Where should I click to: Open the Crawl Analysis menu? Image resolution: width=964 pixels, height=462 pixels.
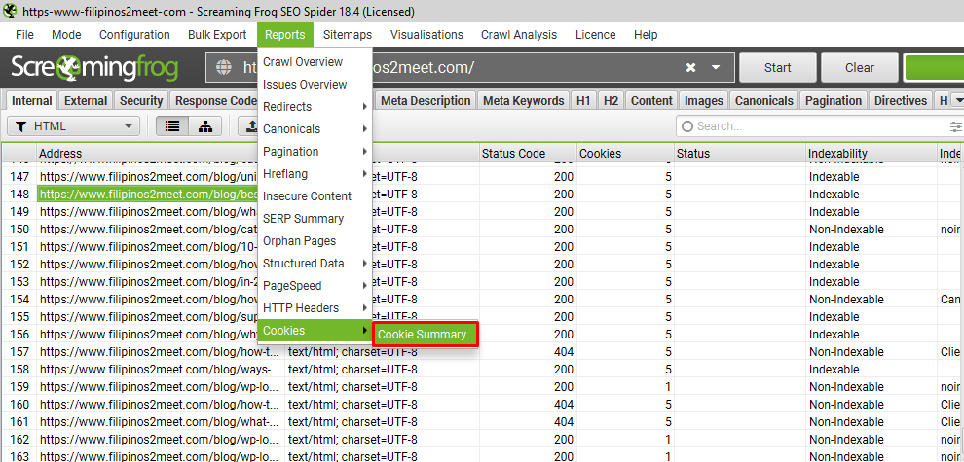point(519,35)
